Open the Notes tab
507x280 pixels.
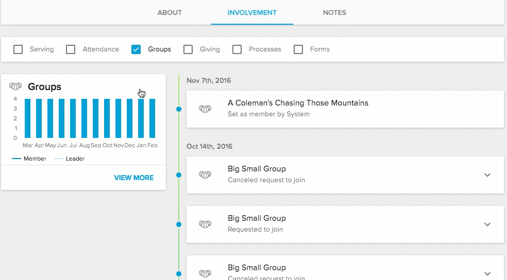(334, 12)
